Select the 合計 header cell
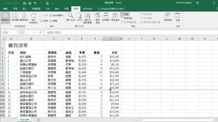The width and height of the screenshot is (218, 122). [x=111, y=53]
